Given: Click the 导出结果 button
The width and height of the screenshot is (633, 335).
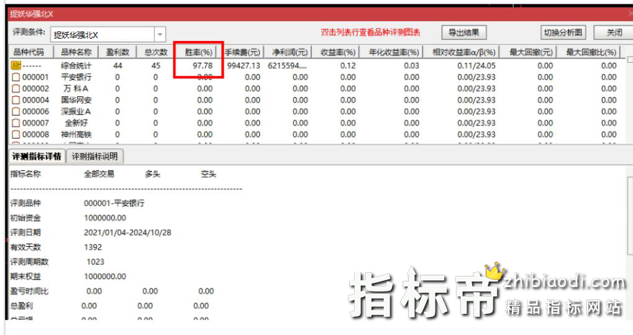Looking at the screenshot, I should (464, 32).
